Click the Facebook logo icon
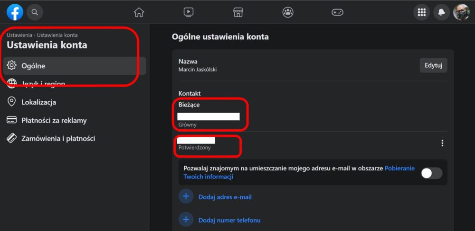The height and width of the screenshot is (231, 475). coord(15,12)
